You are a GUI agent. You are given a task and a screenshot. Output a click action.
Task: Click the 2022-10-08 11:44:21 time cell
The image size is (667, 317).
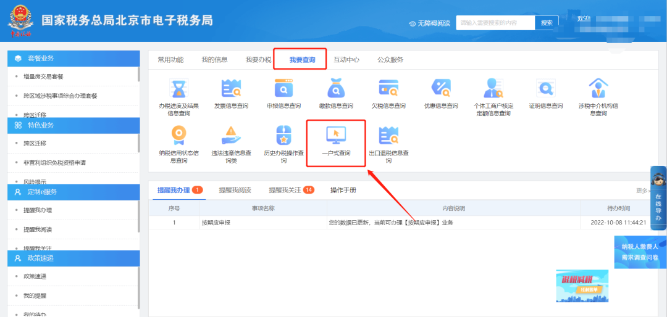click(x=618, y=222)
